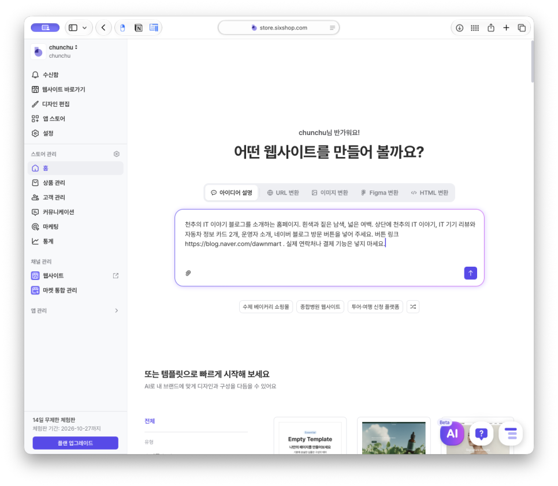Choose the 투어·여행 신청 플랫폼 suggestion
Viewport: 558px width, 486px height.
[x=375, y=306]
